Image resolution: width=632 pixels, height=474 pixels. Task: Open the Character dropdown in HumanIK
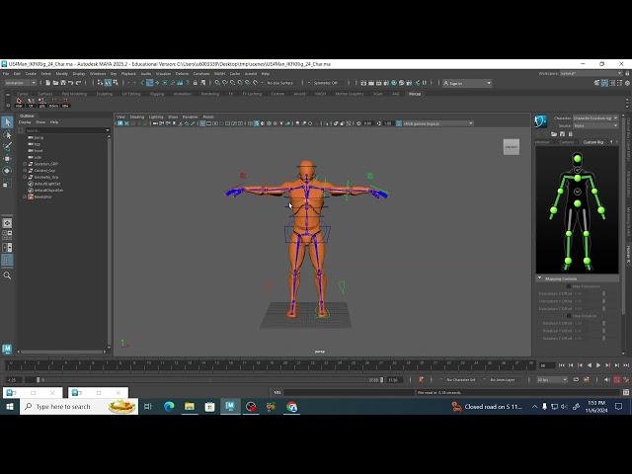pos(595,118)
